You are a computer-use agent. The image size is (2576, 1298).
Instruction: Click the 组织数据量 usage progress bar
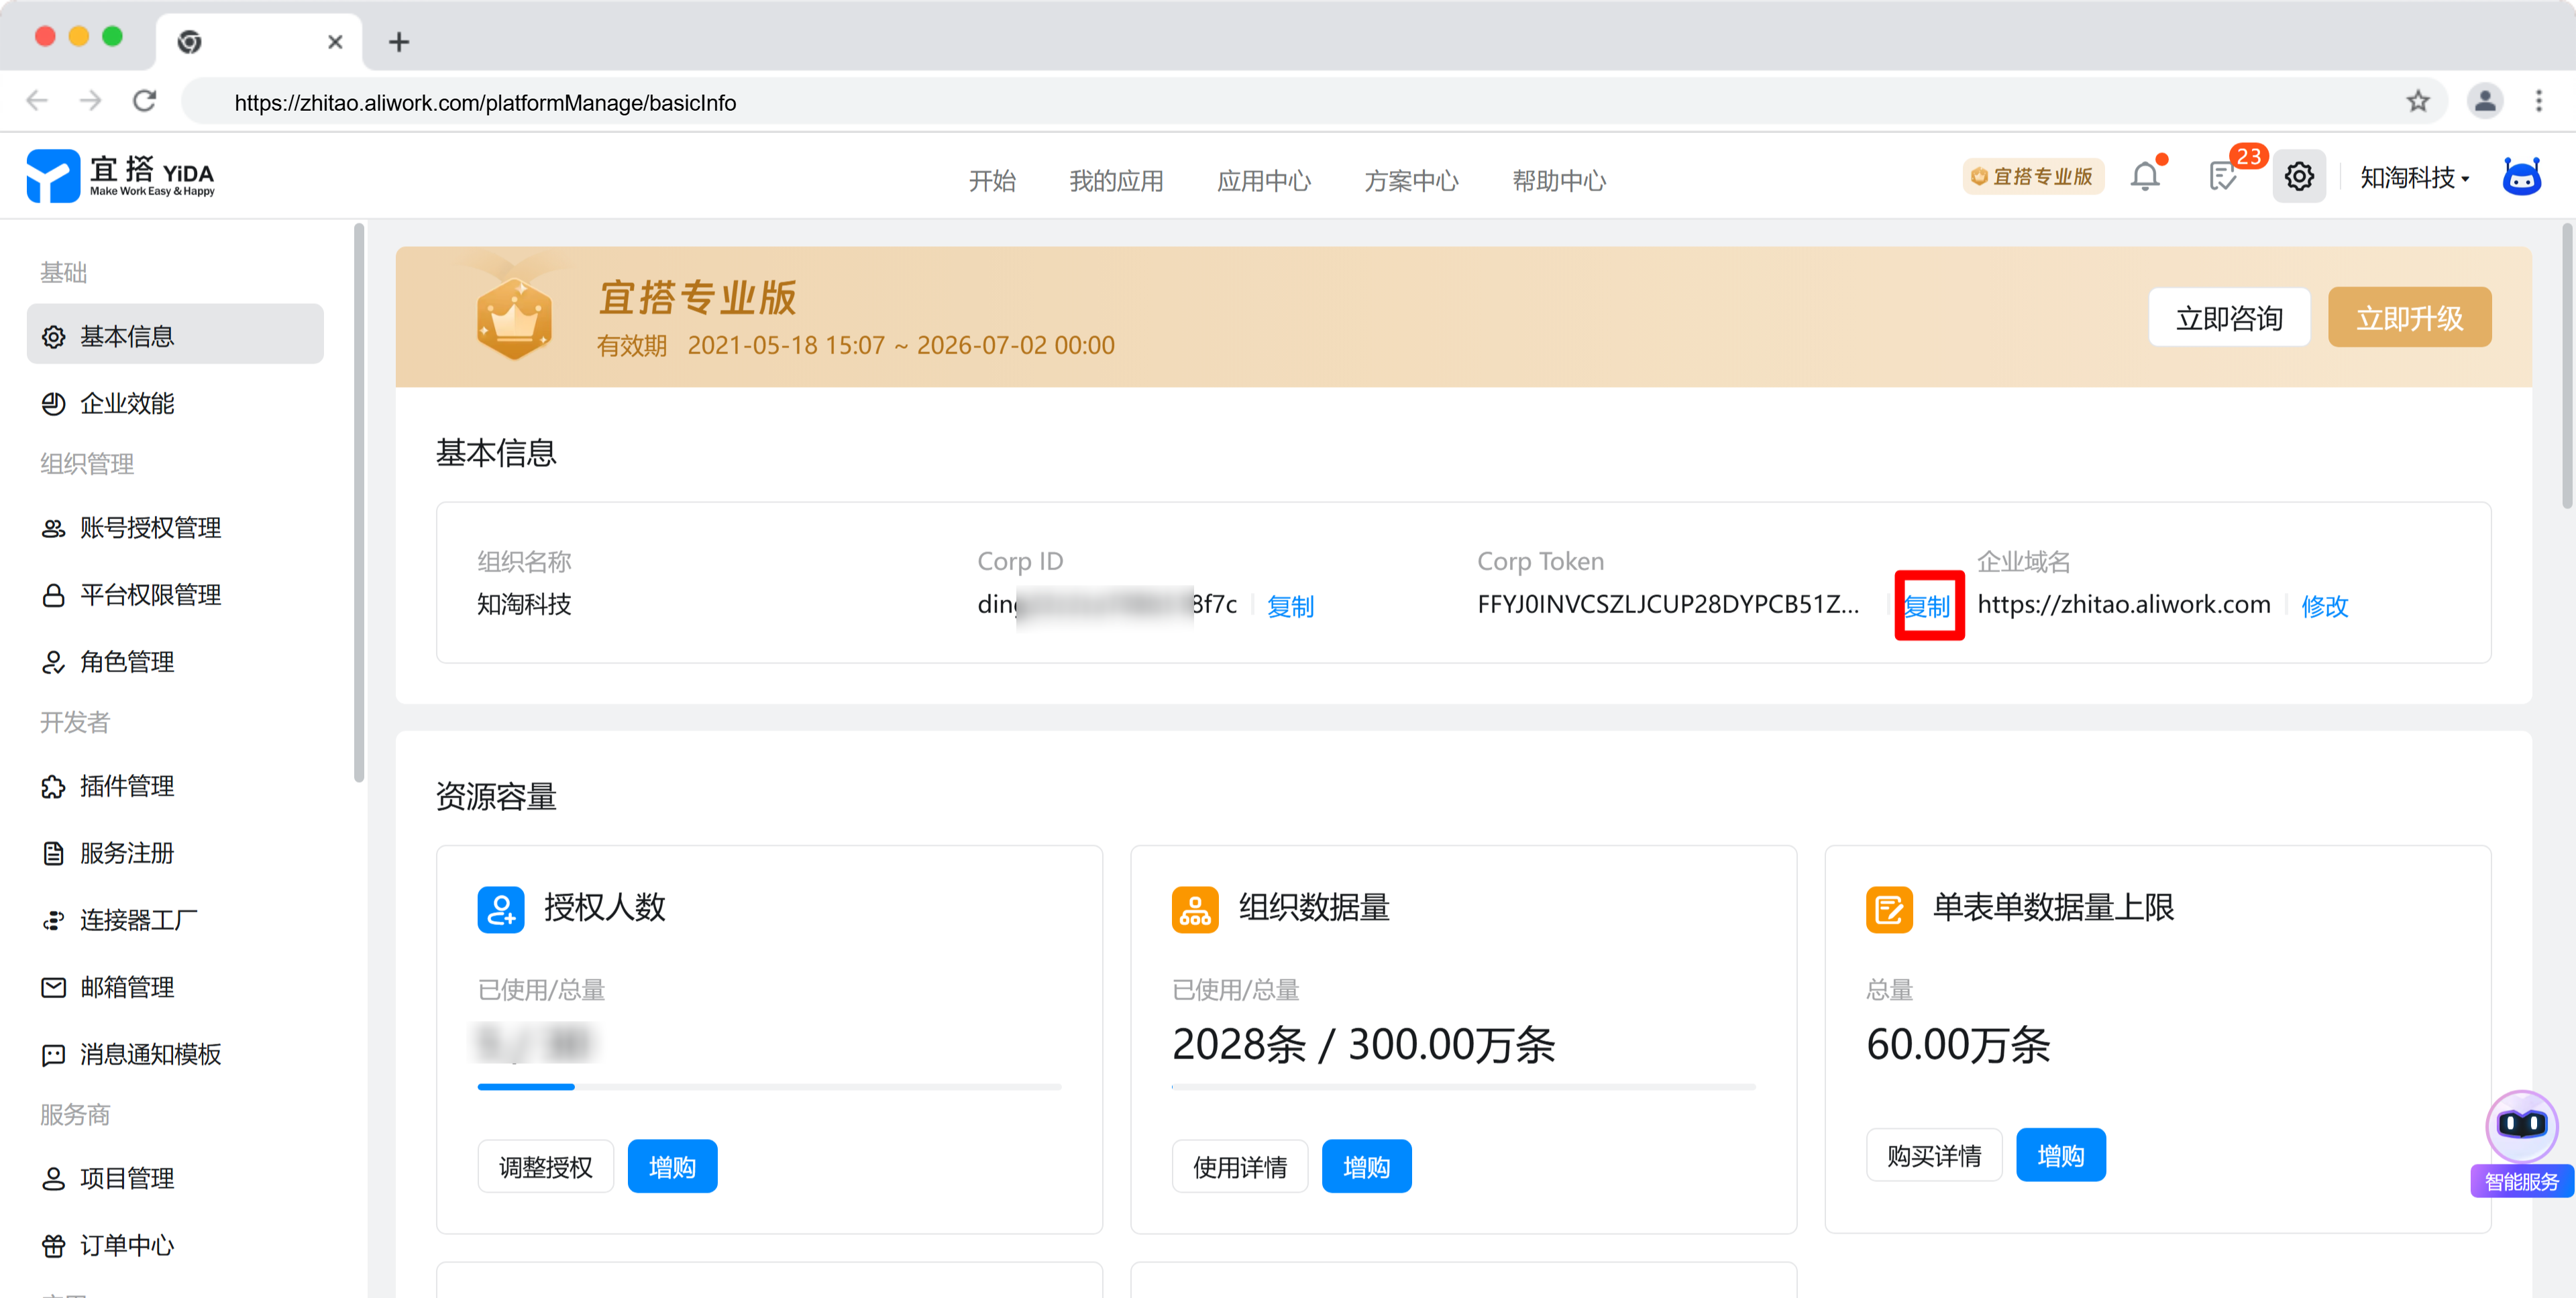[1463, 1086]
